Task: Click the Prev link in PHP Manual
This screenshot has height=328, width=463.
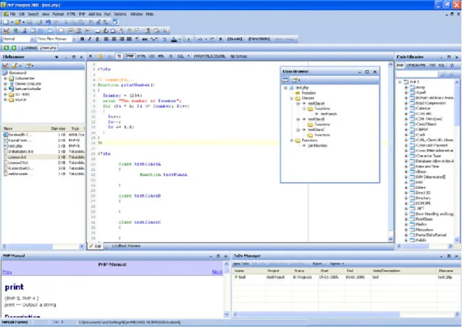Action: pos(7,272)
